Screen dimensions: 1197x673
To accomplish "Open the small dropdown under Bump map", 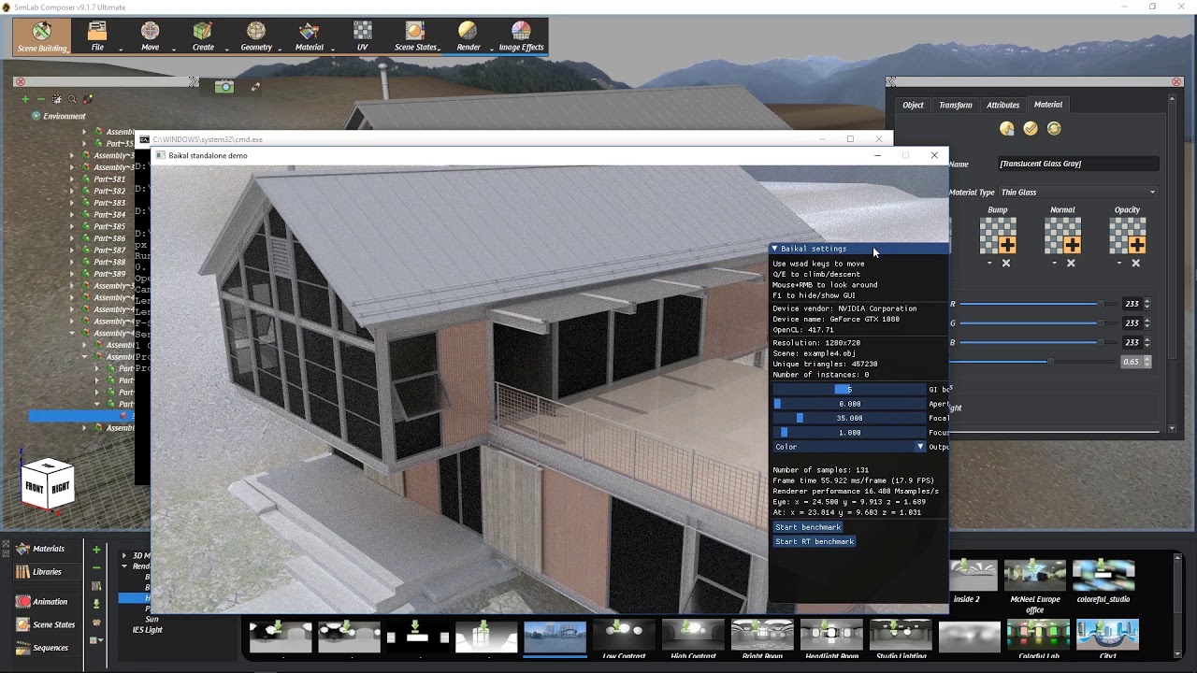I will [x=989, y=264].
